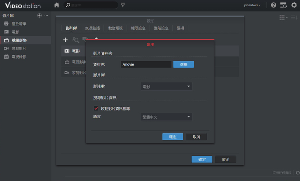Viewport: 300px width, 181px height.
Task: Switch to the 家長監護 tab
Action: point(92,28)
